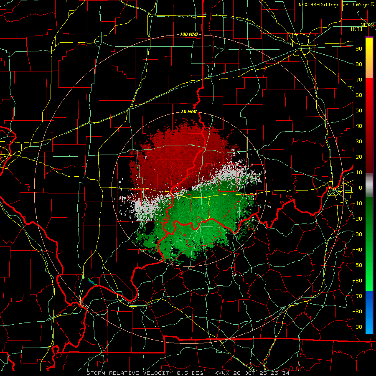Viewport: 376px width, 376px height.
Task: Click the positive 60 scale label
Action: pos(359,95)
